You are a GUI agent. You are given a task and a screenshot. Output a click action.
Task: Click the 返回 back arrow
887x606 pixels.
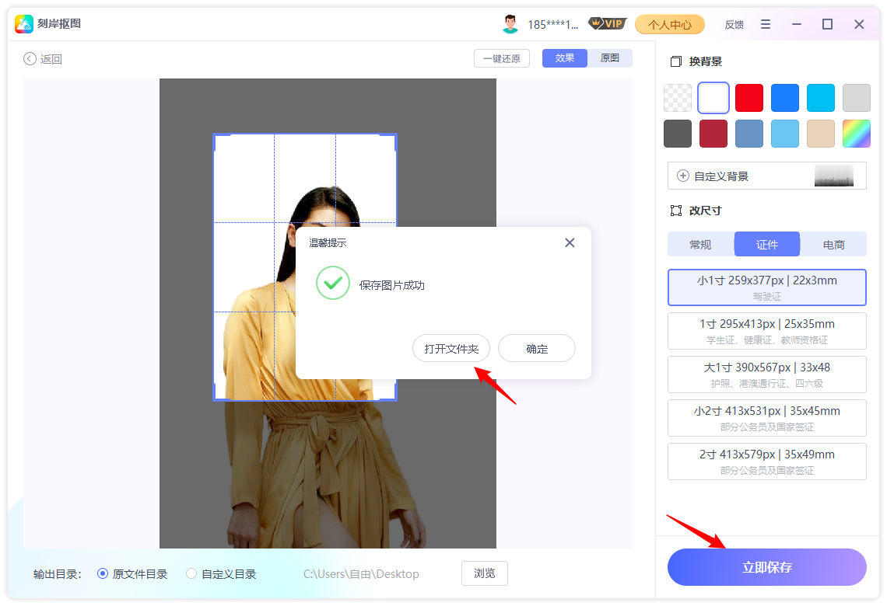tap(30, 59)
